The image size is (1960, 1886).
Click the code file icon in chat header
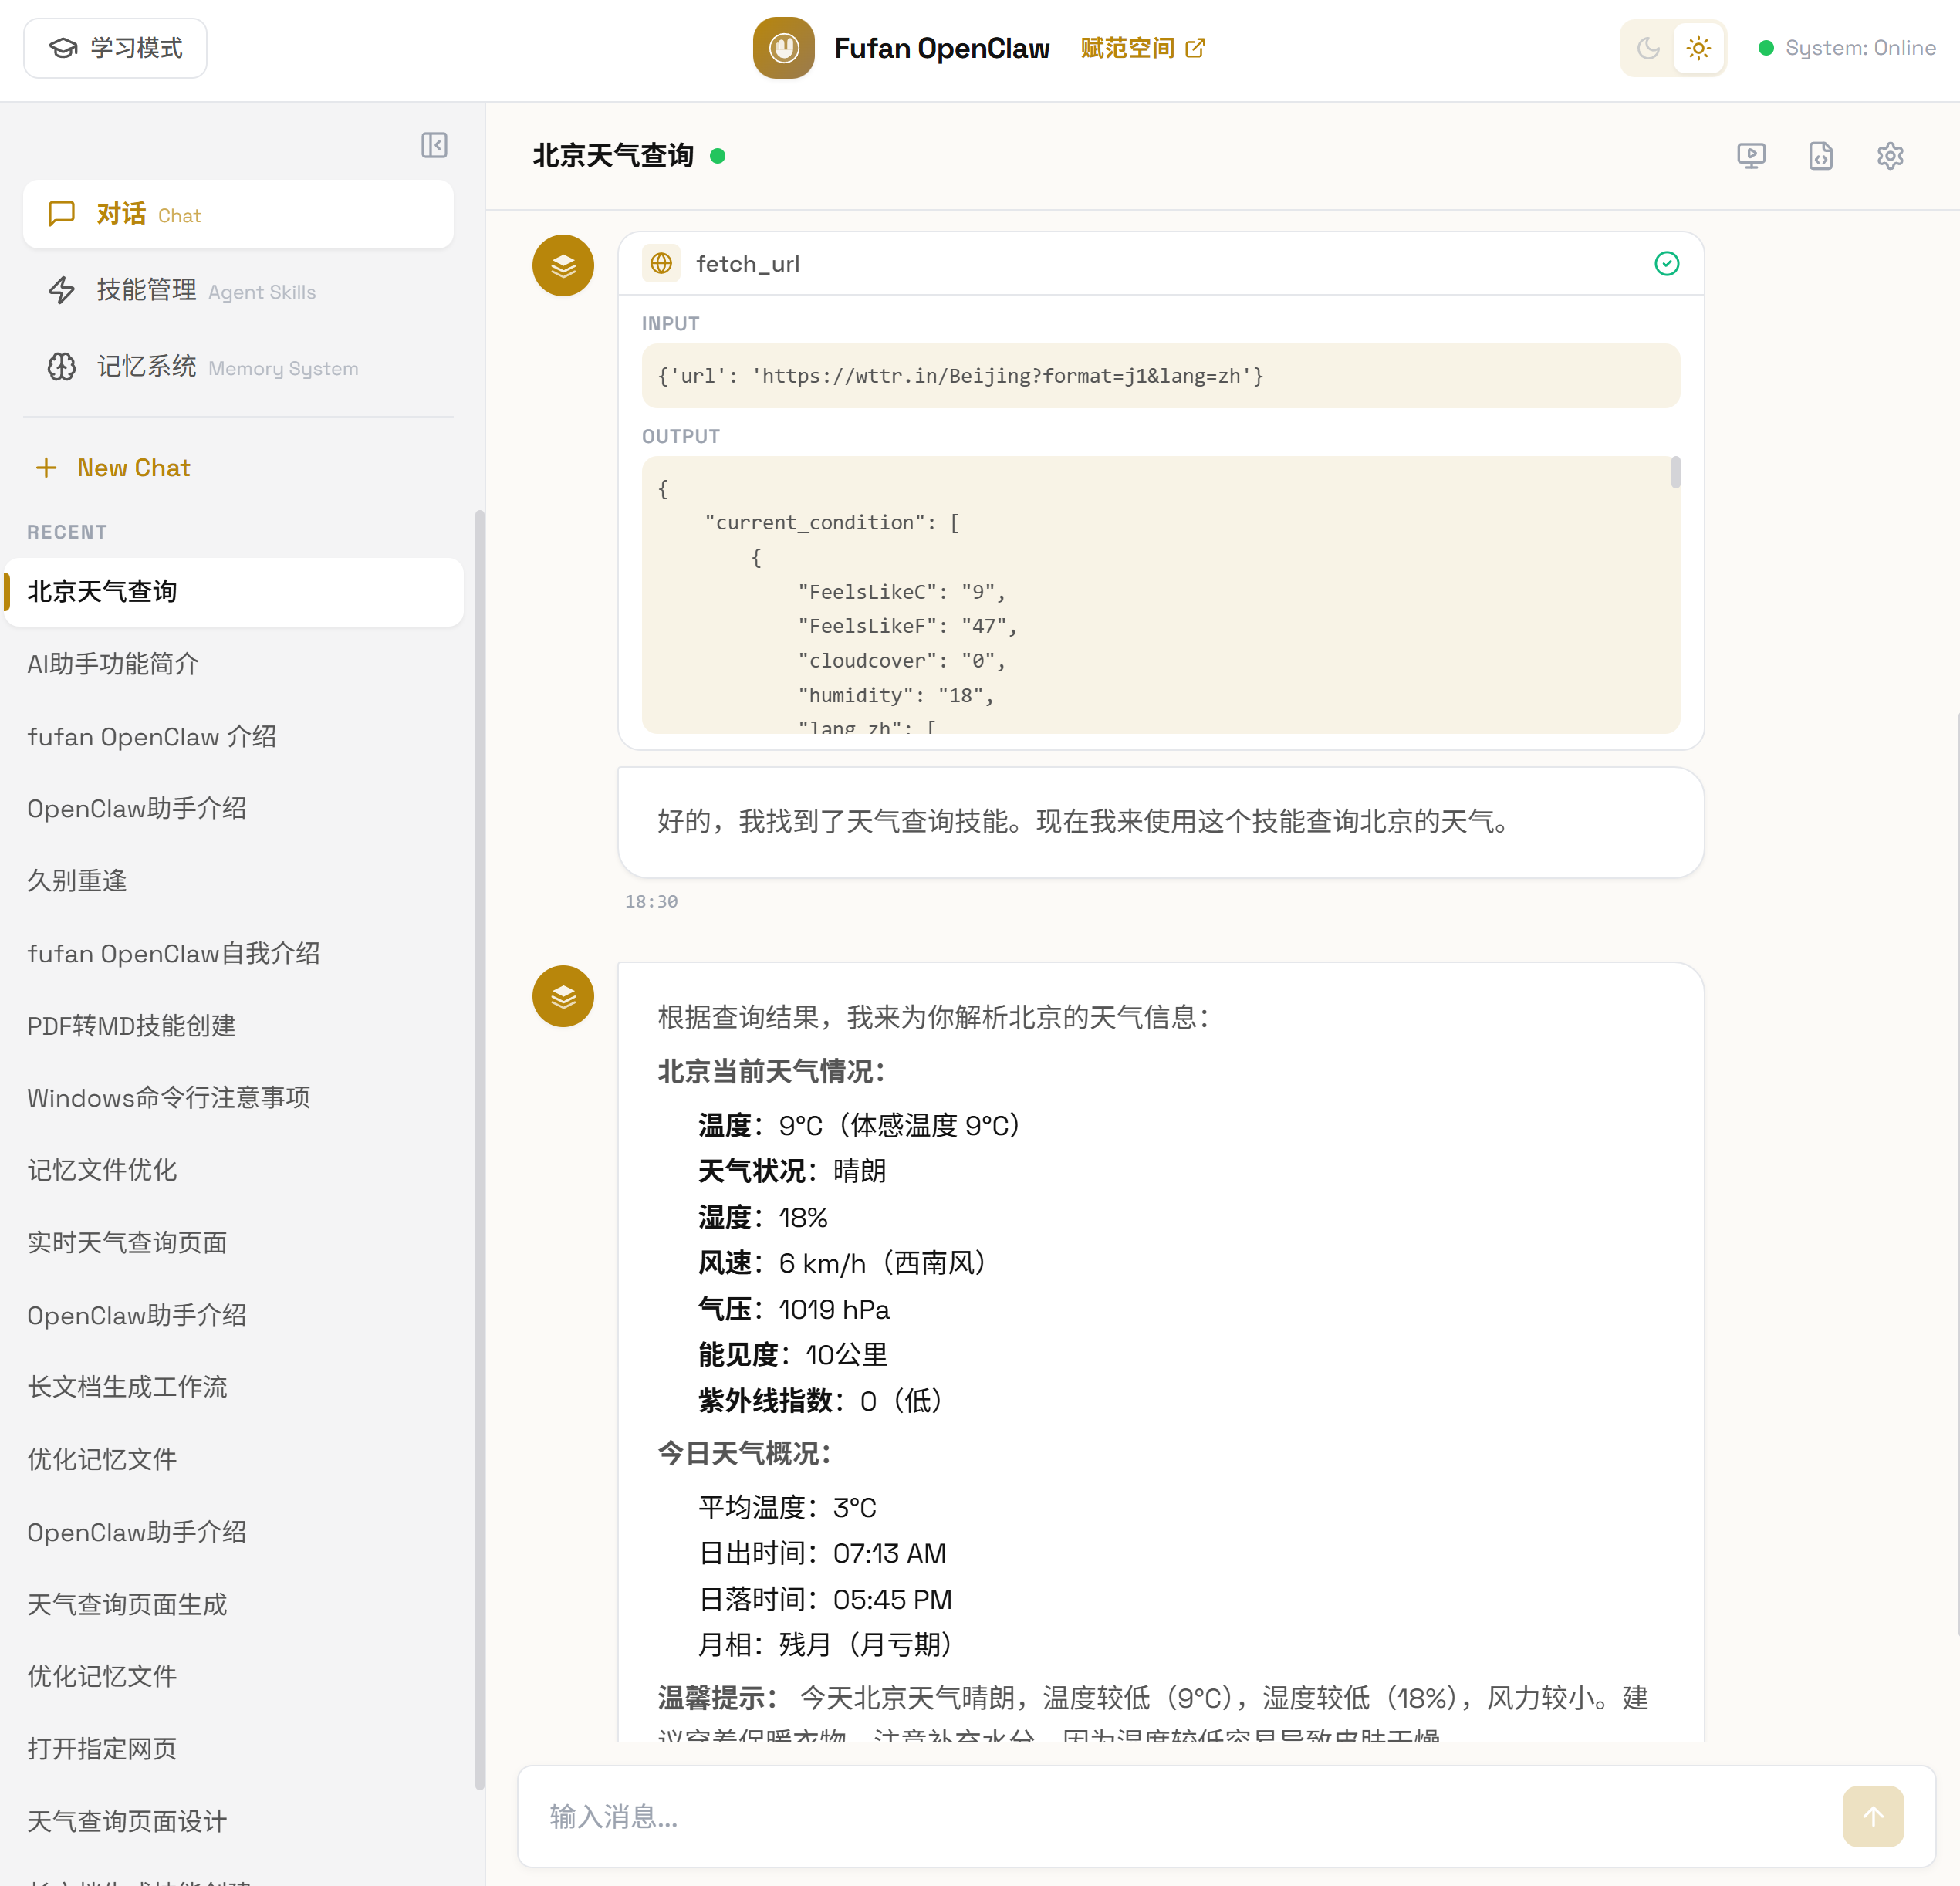[x=1821, y=156]
